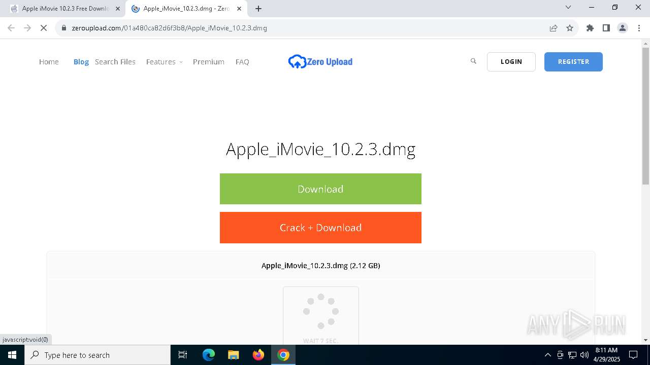
Task: Open a new browser tab
Action: click(x=258, y=9)
